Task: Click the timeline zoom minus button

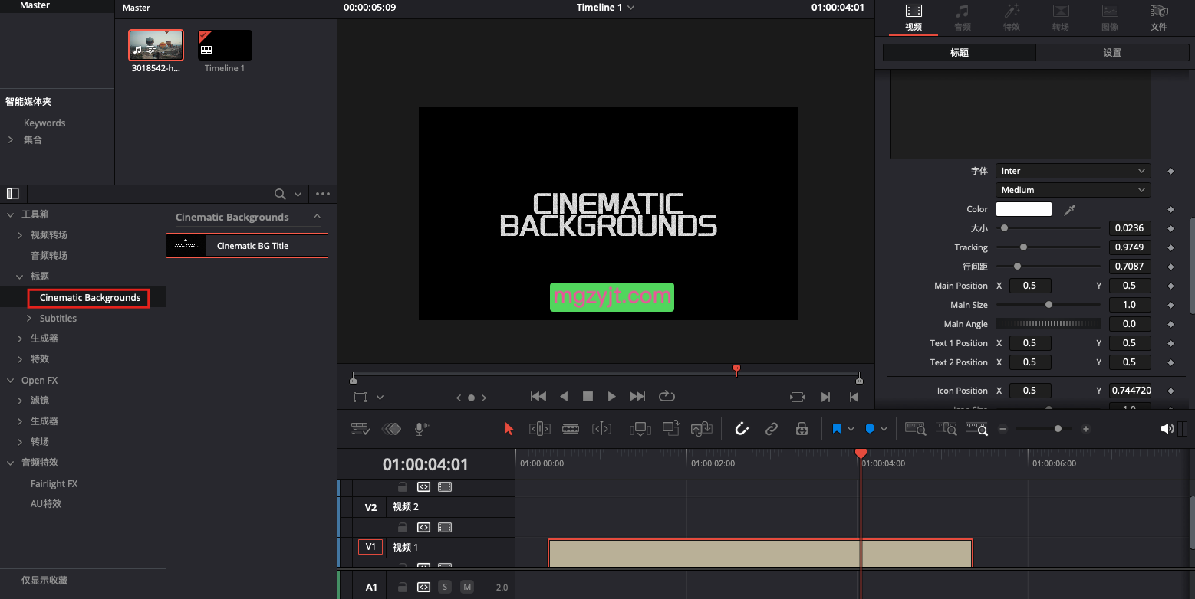Action: click(1002, 429)
